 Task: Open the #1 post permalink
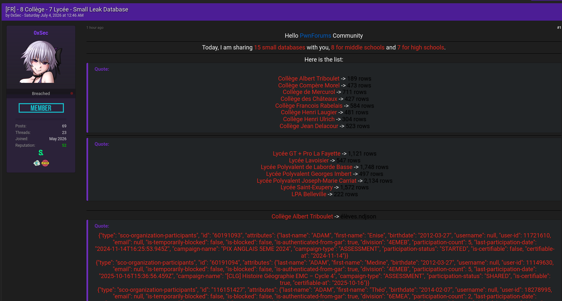click(x=559, y=28)
